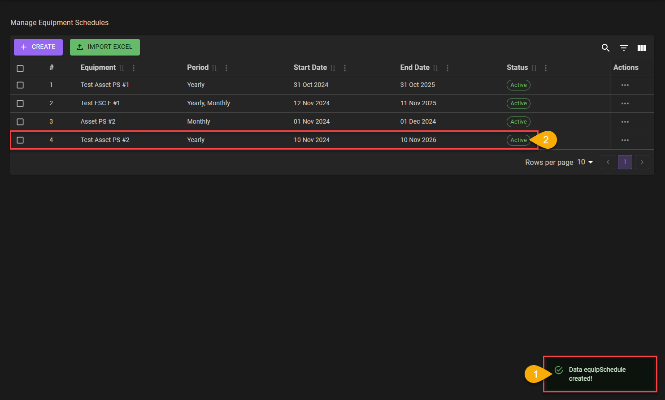The image size is (665, 400).
Task: Click the CREATE button
Action: pyautogui.click(x=38, y=47)
